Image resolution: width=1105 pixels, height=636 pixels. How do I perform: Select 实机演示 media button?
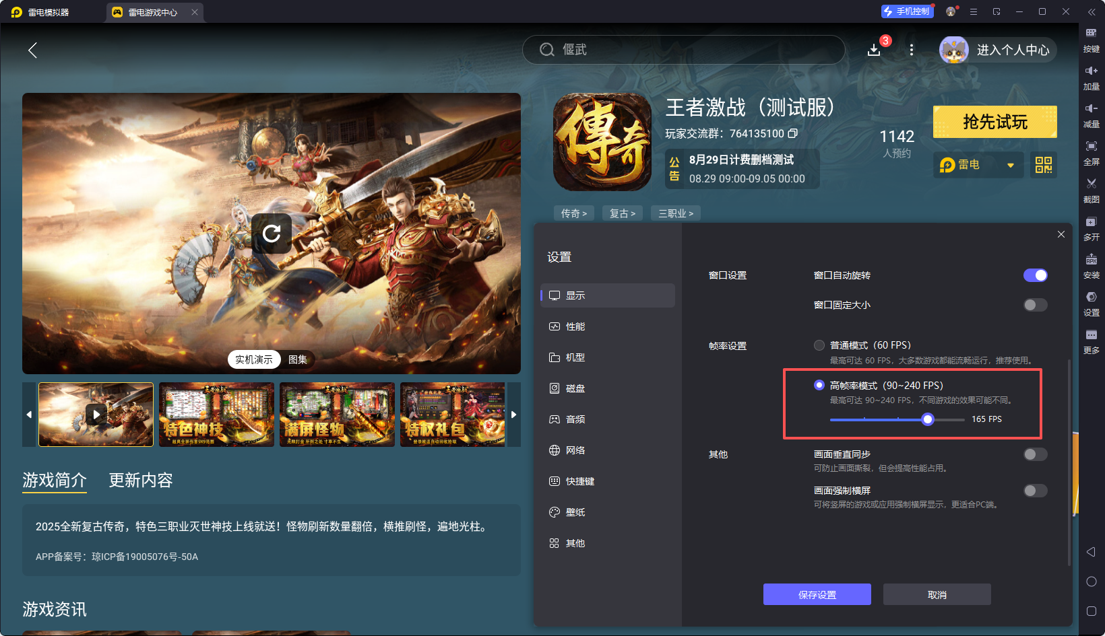click(254, 359)
